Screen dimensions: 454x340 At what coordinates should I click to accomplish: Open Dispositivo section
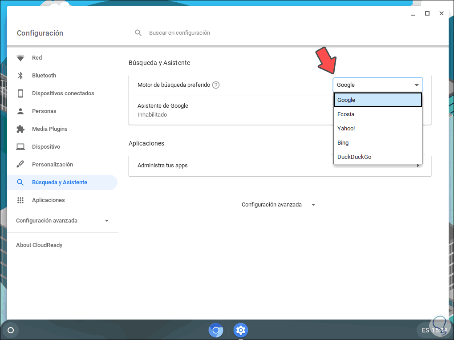click(62, 147)
